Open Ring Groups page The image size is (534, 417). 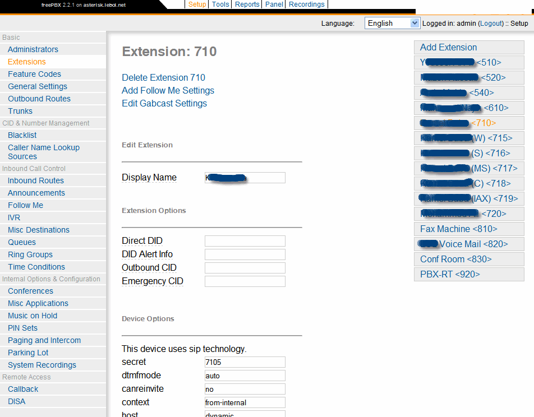tap(30, 254)
